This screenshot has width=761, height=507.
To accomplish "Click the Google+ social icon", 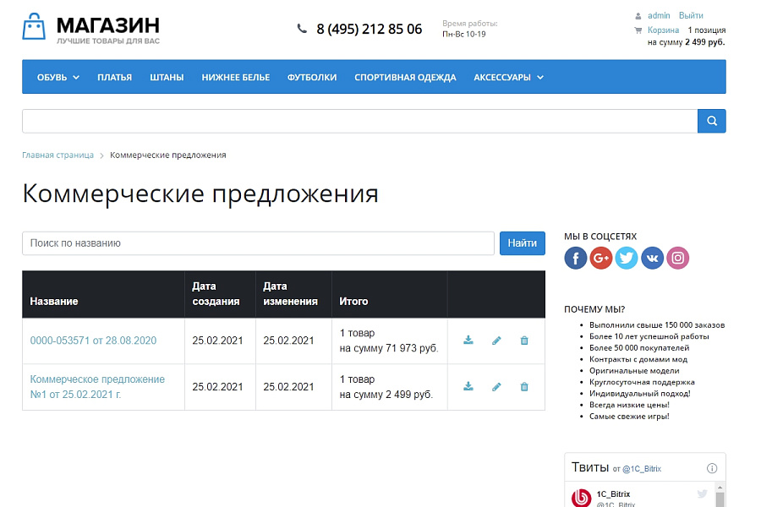I will (601, 258).
